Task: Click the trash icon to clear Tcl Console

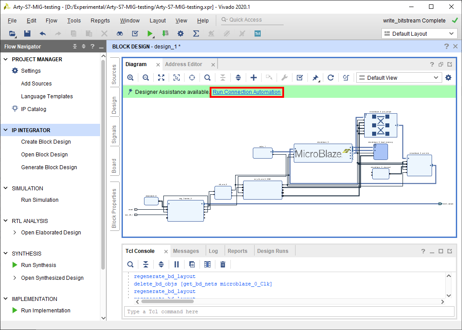Action: (x=223, y=264)
